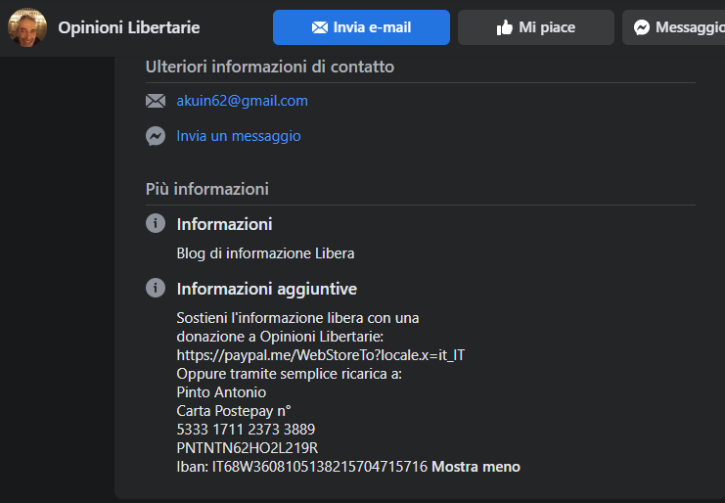Viewport: 725px width, 503px height.
Task: Click the Invia e-mail button
Action: coord(361,27)
